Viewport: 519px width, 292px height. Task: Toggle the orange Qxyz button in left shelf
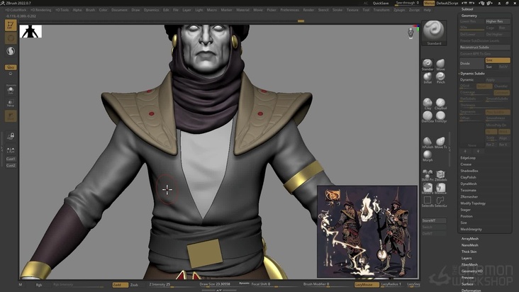click(x=11, y=67)
